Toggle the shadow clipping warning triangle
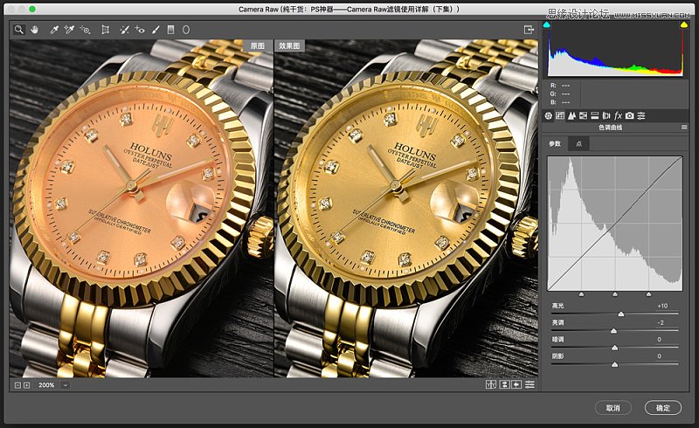Screen dimensions: 699x428 [548, 25]
